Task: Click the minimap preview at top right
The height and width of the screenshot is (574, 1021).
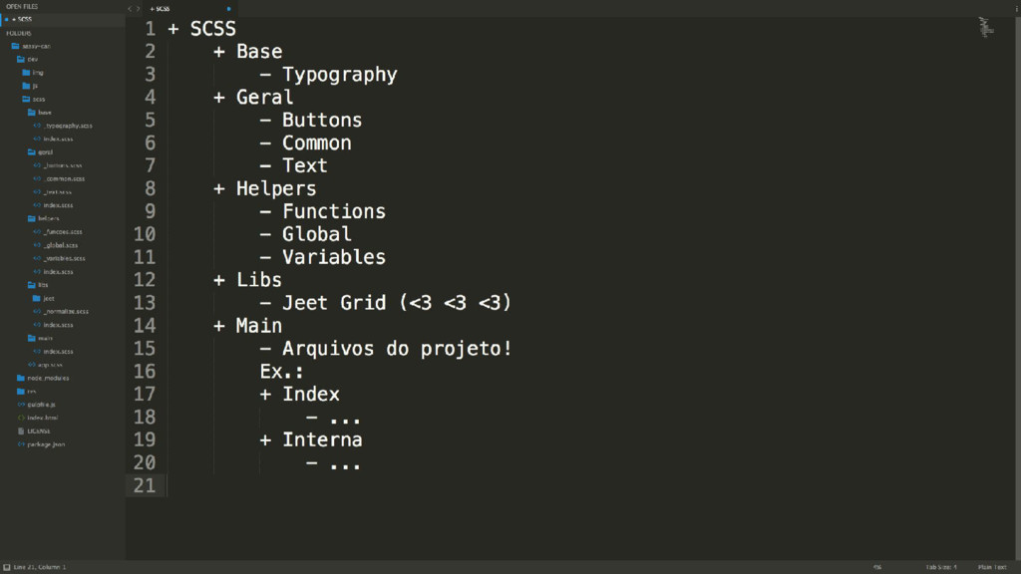Action: click(x=986, y=27)
